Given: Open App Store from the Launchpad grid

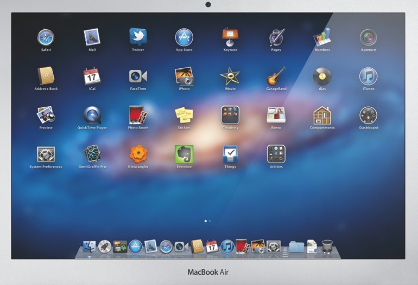Looking at the screenshot, I should 184,37.
